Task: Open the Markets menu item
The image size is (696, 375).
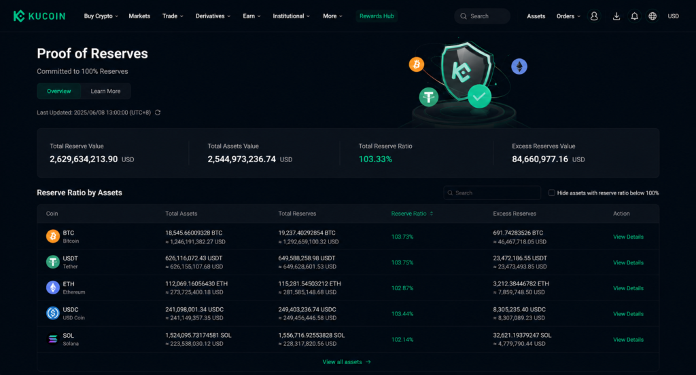Action: pyautogui.click(x=139, y=16)
